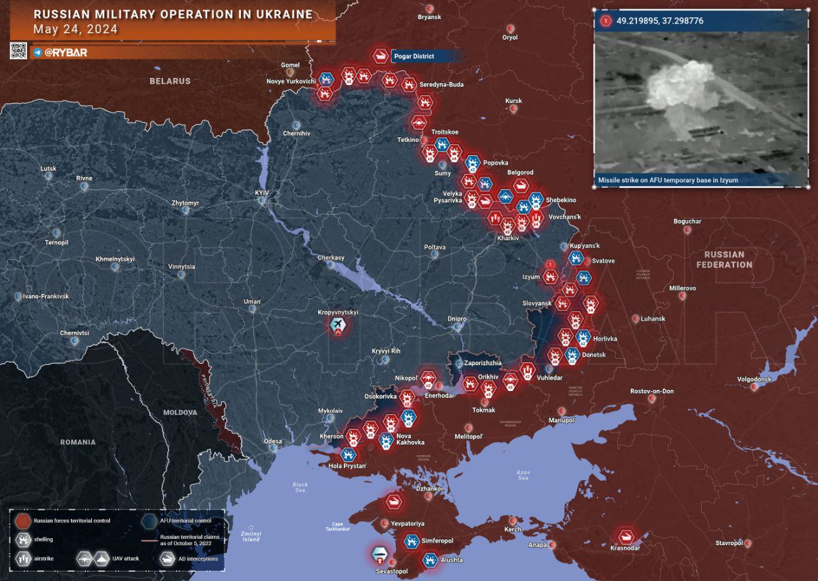
Task: Click the Krasnodar AD interception icon
Action: point(625,536)
